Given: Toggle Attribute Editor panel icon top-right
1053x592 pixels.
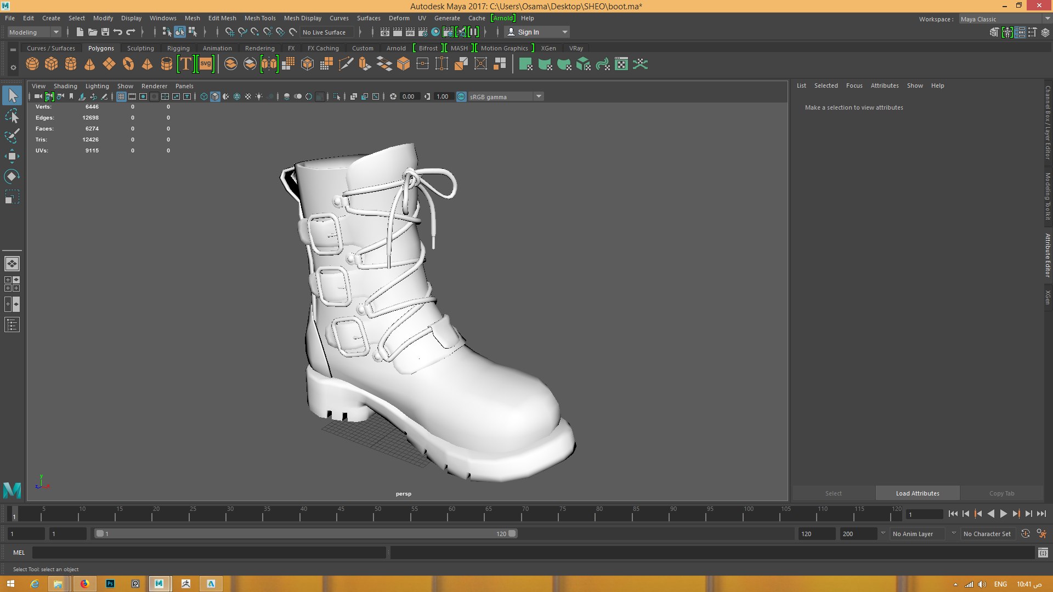Looking at the screenshot, I should [1020, 32].
